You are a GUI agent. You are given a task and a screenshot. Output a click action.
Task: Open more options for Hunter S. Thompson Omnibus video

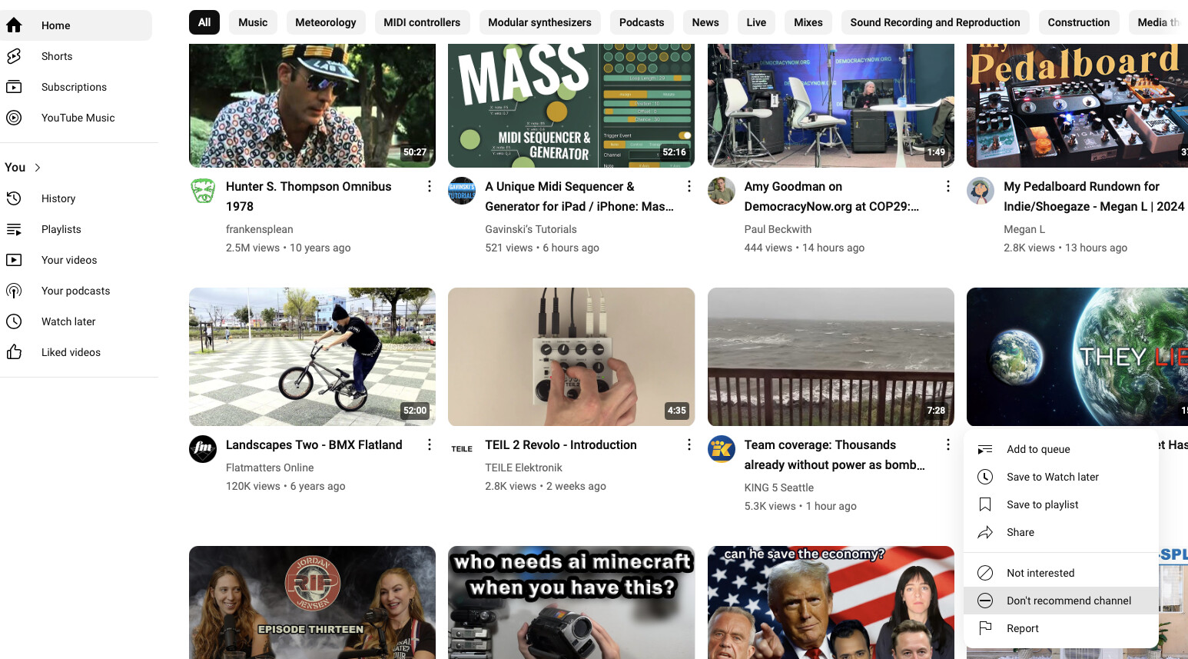430,186
